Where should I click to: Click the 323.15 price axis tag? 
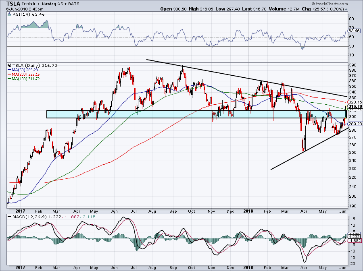coord(354,102)
